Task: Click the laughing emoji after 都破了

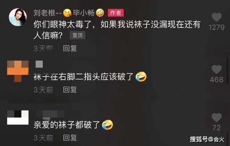Action: [x=108, y=125]
